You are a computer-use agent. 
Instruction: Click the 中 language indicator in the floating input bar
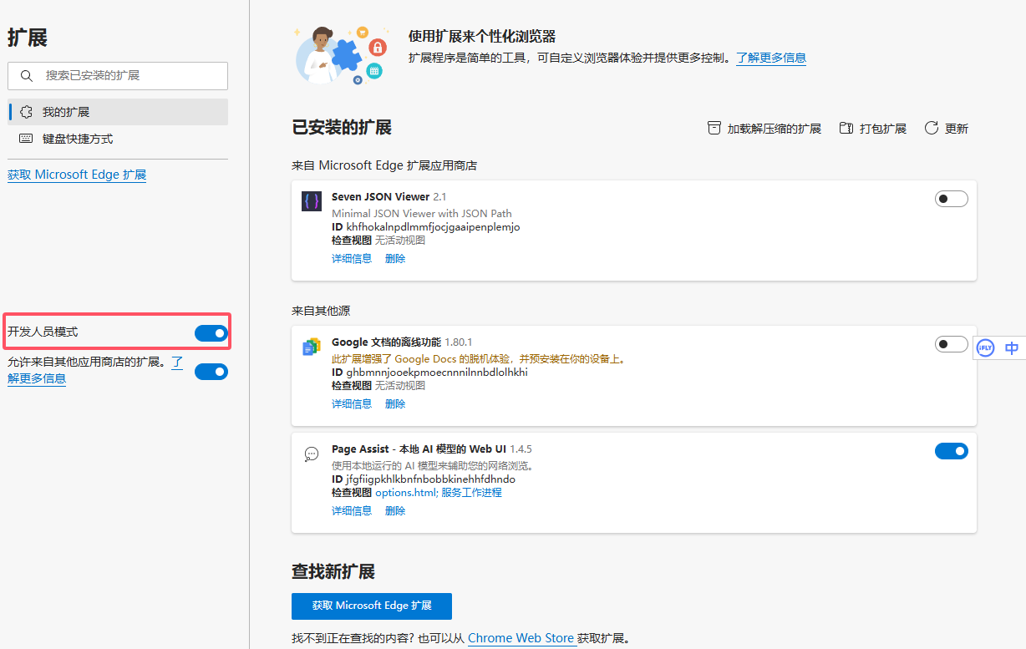1012,348
